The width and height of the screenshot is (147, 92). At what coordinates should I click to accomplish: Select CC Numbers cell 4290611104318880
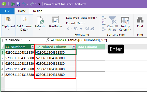point(20,52)
